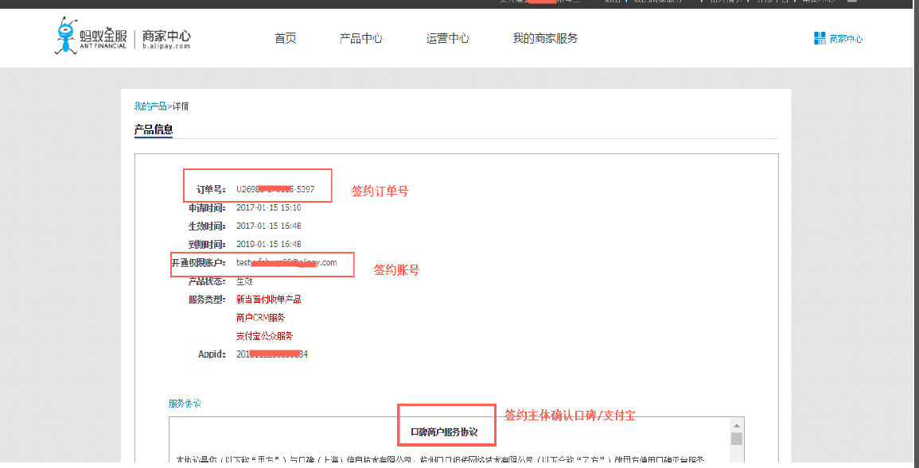The width and height of the screenshot is (919, 468).
Task: Click the 商户CRM服务 service type
Action: coord(260,318)
